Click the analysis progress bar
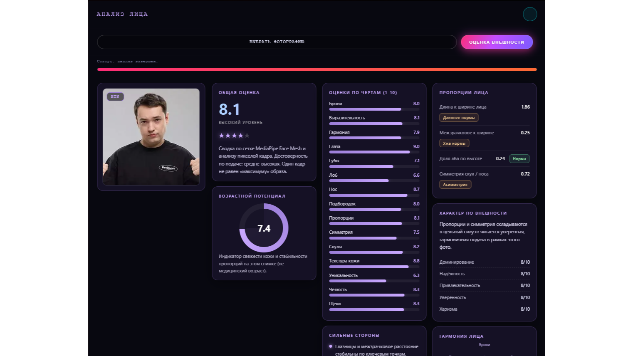The width and height of the screenshot is (633, 356). coord(317,69)
